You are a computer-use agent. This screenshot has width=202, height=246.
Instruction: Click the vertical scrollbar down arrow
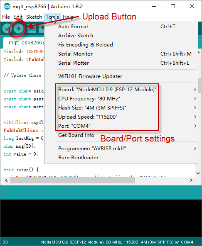198,173
